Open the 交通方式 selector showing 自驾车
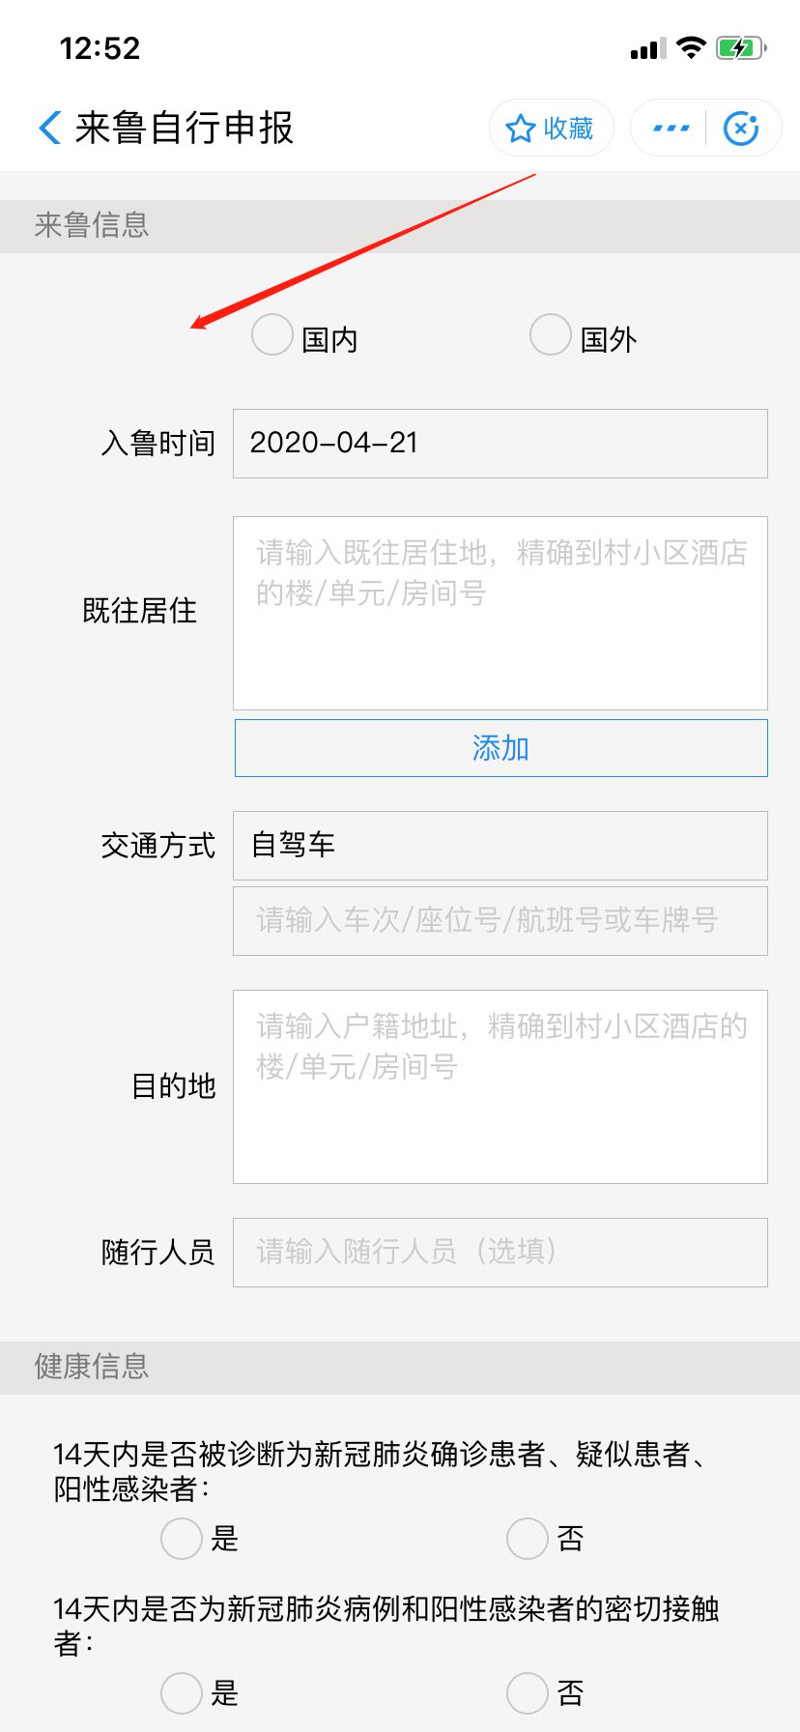The height and width of the screenshot is (1732, 800). tap(500, 846)
